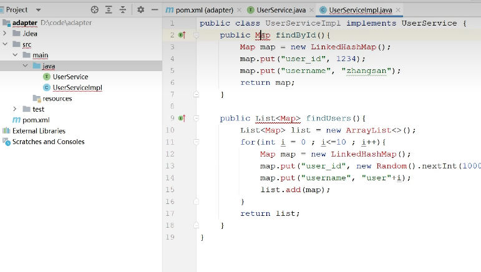Screen dimensions: 481x272
Task: Expand the .idea folder
Action: tap(5, 34)
